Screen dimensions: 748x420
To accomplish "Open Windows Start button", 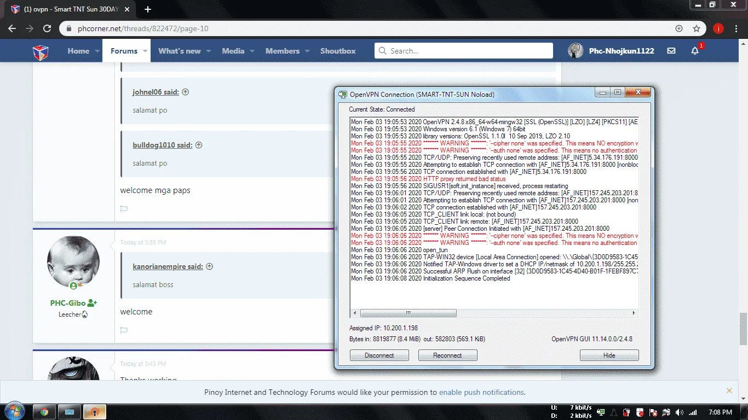I will pyautogui.click(x=14, y=412).
